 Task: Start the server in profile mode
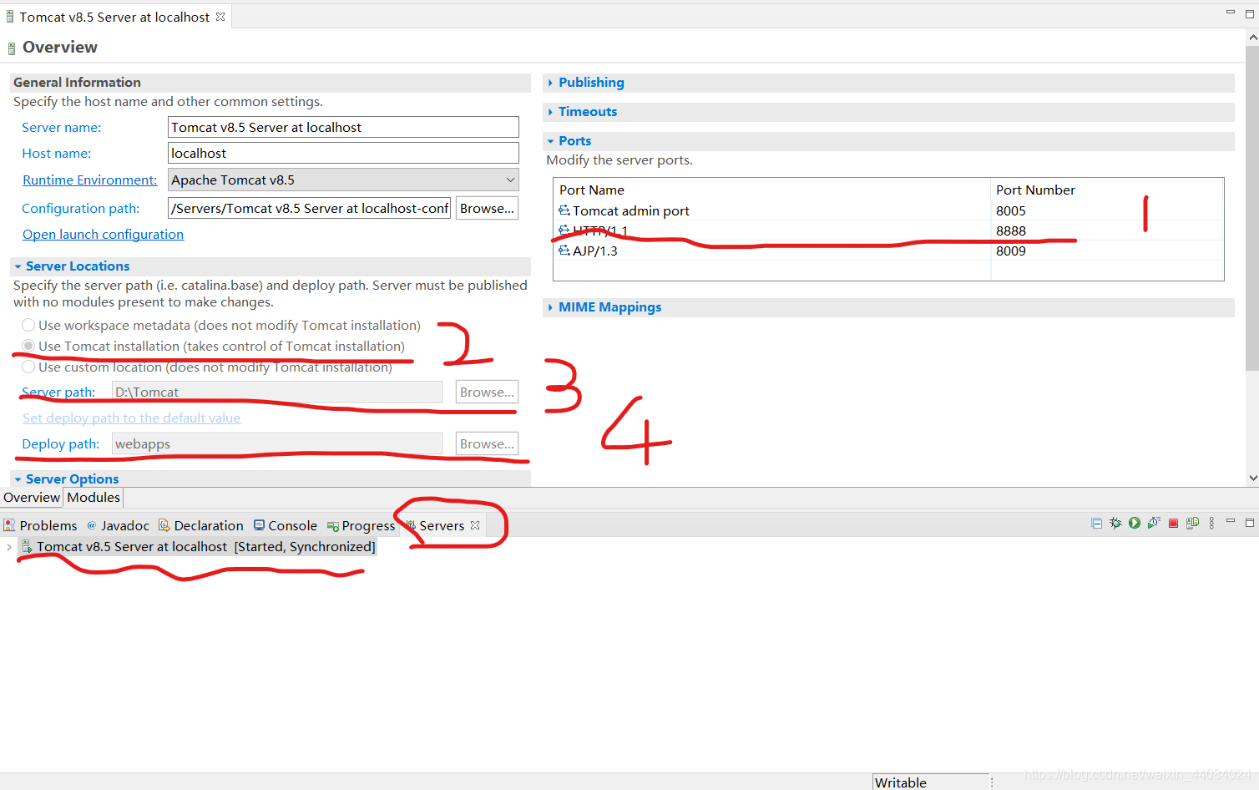(1154, 523)
